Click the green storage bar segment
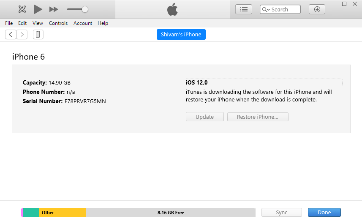Image resolution: width=362 pixels, height=224 pixels. click(x=31, y=213)
